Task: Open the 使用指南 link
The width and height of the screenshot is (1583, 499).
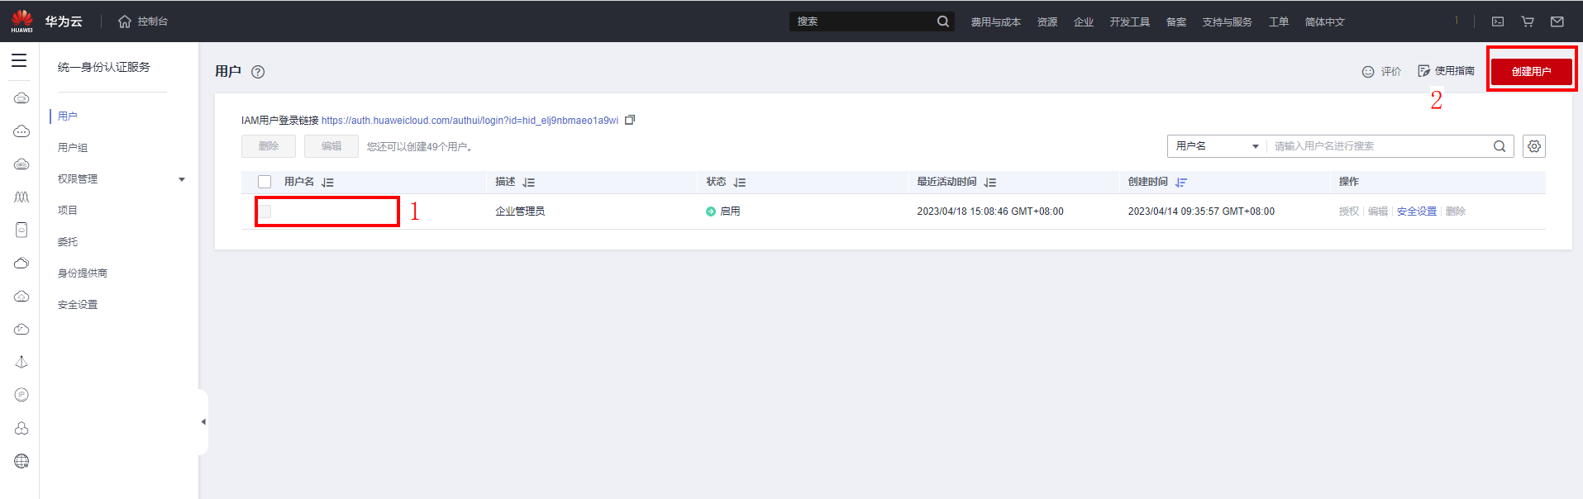Action: (x=1446, y=71)
